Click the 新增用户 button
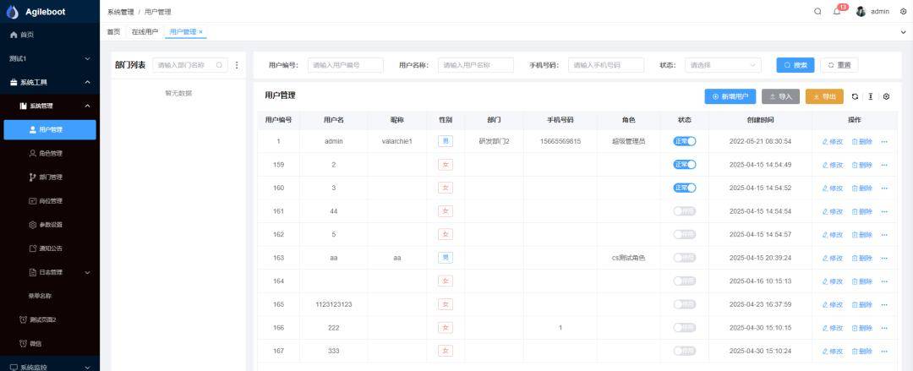 coord(730,96)
